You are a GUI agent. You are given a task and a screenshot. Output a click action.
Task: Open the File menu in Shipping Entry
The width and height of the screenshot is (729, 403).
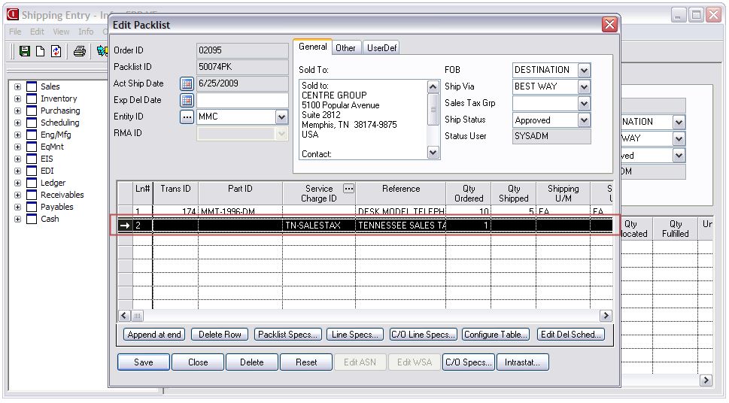[15, 32]
